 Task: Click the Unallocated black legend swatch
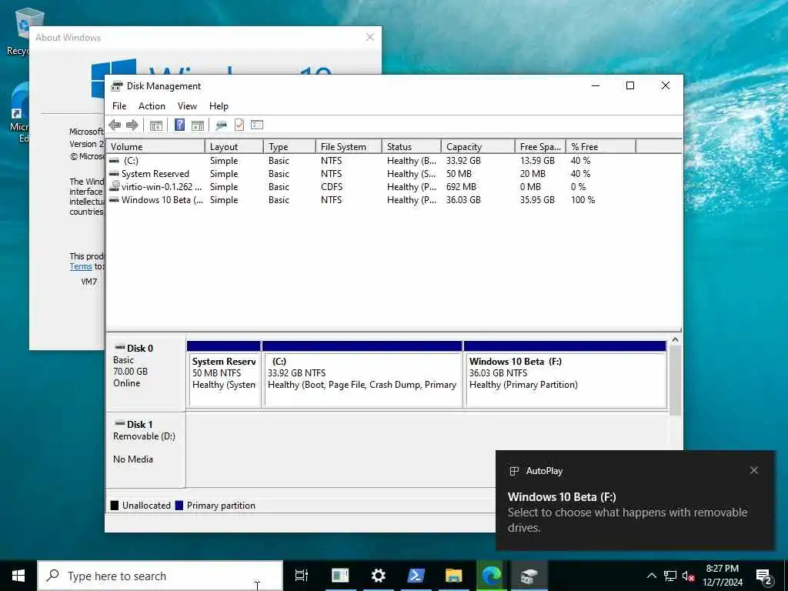pos(115,506)
